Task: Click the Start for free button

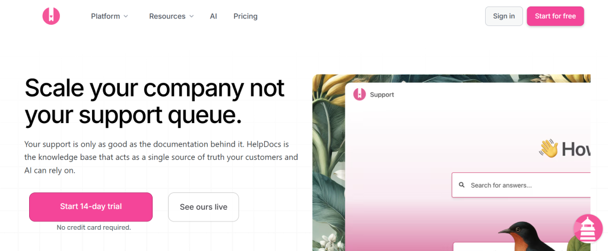Action: (555, 16)
